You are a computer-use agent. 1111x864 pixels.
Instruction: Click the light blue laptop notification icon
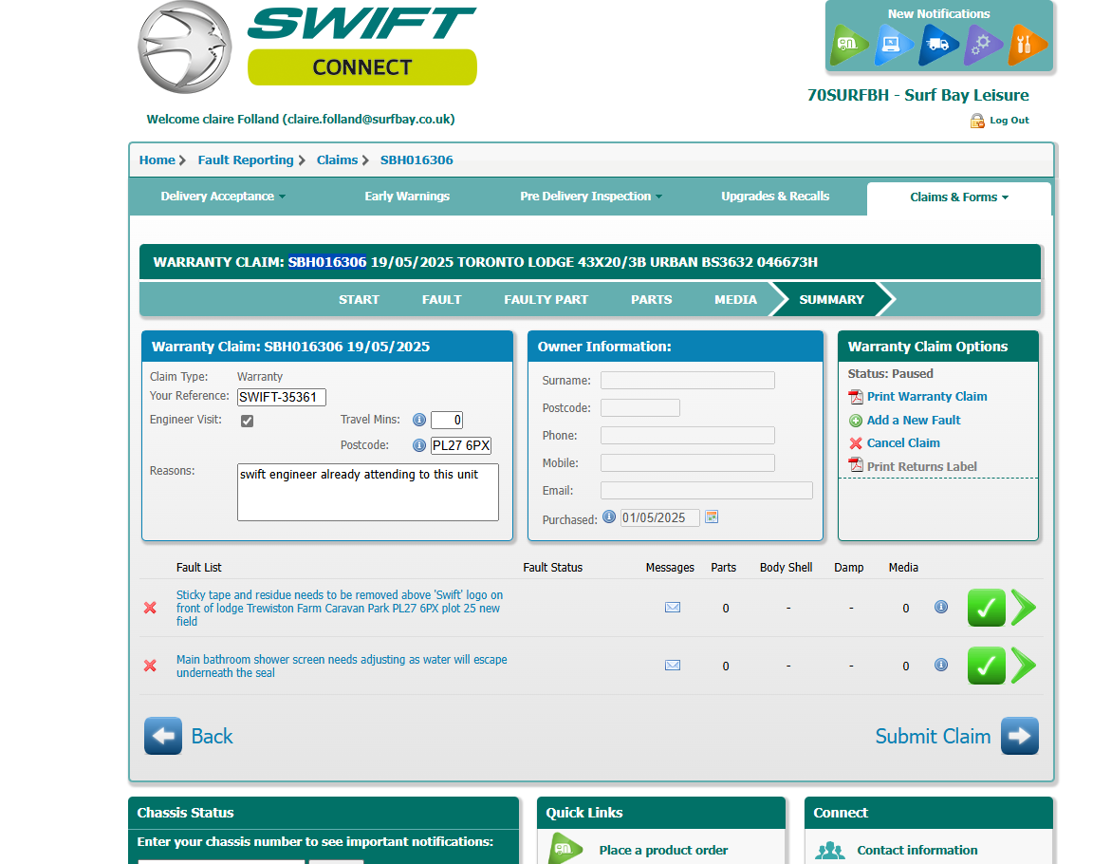[893, 44]
